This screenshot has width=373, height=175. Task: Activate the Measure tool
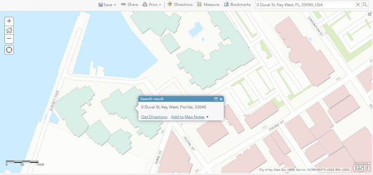coord(208,4)
